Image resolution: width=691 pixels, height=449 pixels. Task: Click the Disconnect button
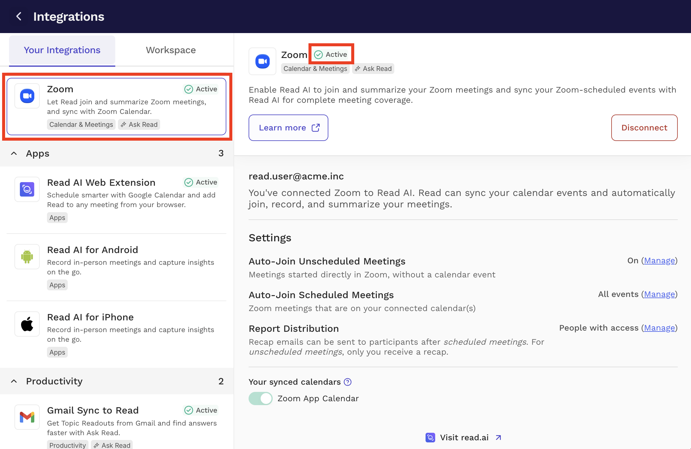644,128
